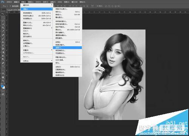Select the Move tool in the toolbox
The image size is (189, 136).
(x=3, y=14)
